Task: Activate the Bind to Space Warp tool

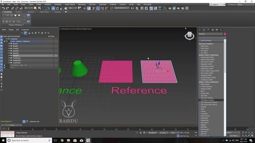Action: click(21, 8)
